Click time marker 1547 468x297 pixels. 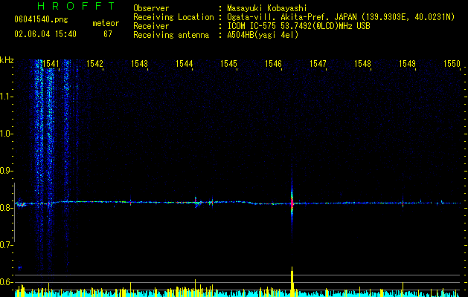click(x=318, y=64)
